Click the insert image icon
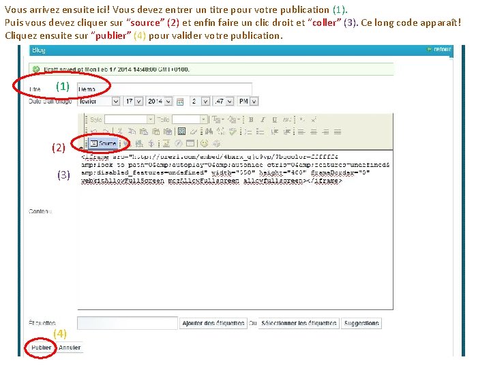The width and height of the screenshot is (491, 368). [166, 144]
